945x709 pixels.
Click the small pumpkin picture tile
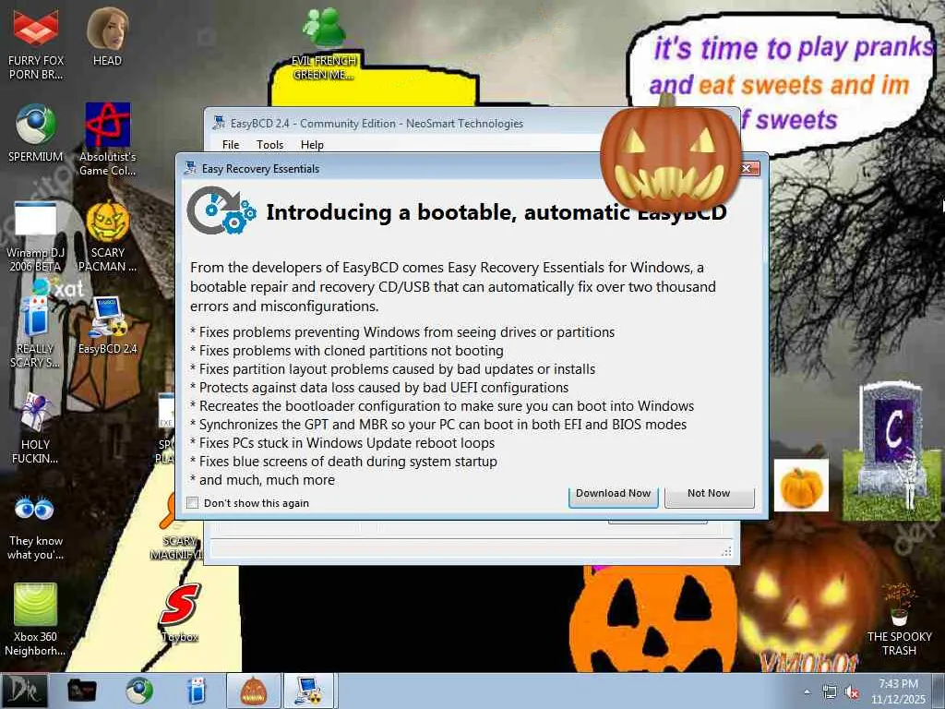(x=801, y=486)
